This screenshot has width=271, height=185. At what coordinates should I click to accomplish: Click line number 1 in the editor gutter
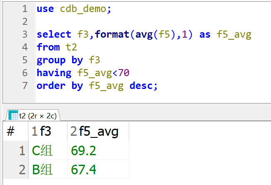25,9
